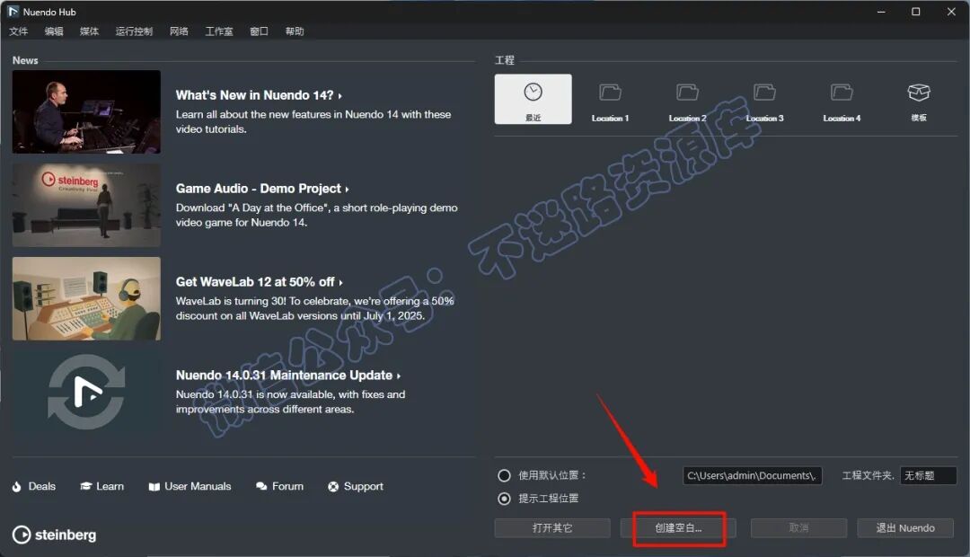
Task: Minimize the Nuendo Hub window
Action: pos(881,12)
